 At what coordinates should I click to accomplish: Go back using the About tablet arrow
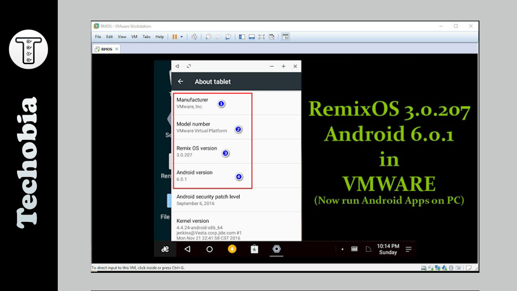click(181, 81)
